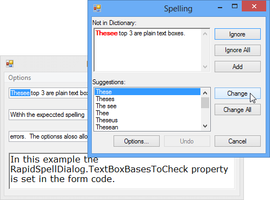Minimize the Spelling dialog

click(220, 7)
